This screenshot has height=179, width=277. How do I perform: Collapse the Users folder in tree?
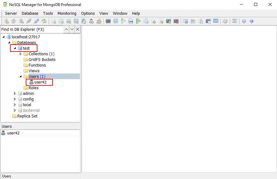pos(20,77)
